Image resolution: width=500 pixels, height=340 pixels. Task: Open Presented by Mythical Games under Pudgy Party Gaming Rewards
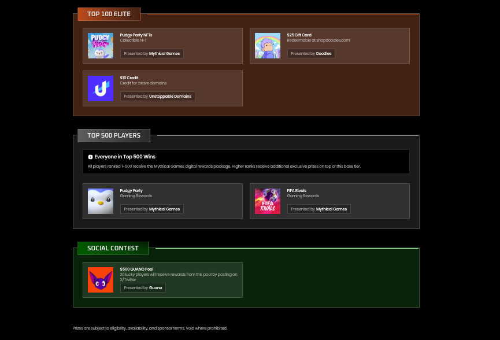click(152, 209)
